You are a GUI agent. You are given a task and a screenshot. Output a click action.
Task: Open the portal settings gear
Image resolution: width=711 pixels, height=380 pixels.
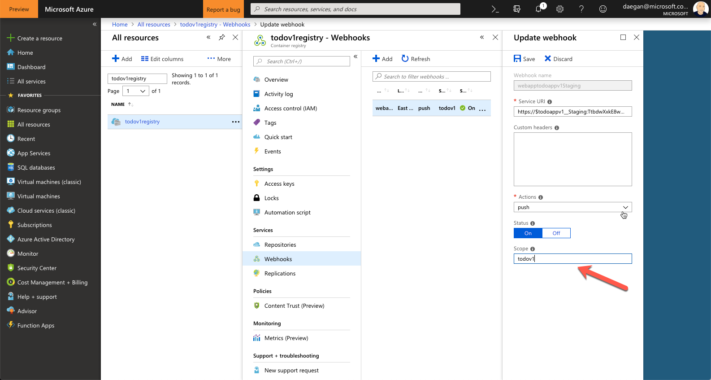pyautogui.click(x=560, y=9)
